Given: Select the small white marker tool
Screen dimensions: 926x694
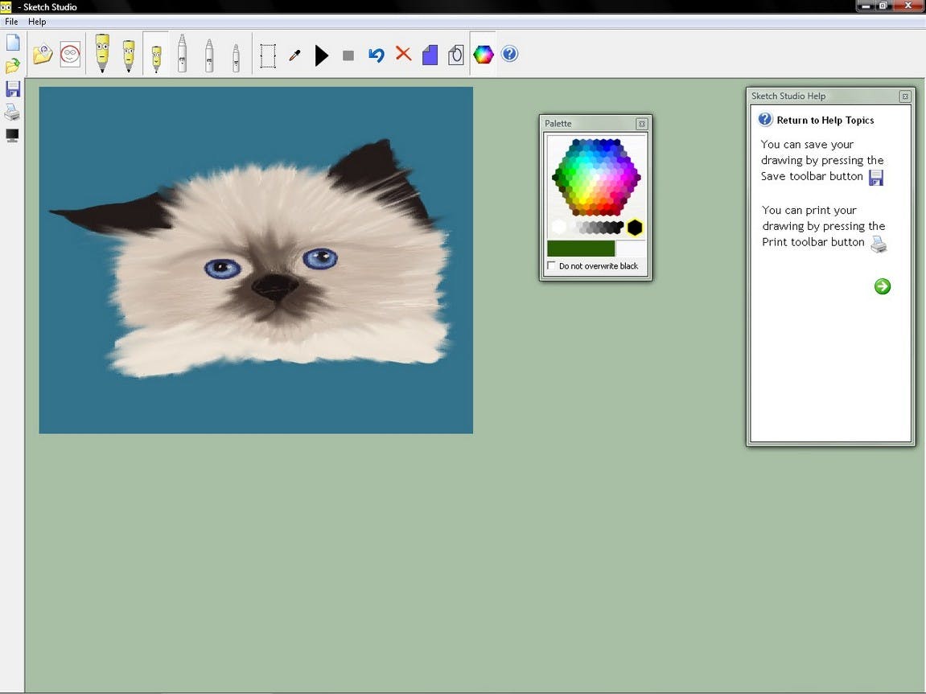Looking at the screenshot, I should click(x=236, y=59).
